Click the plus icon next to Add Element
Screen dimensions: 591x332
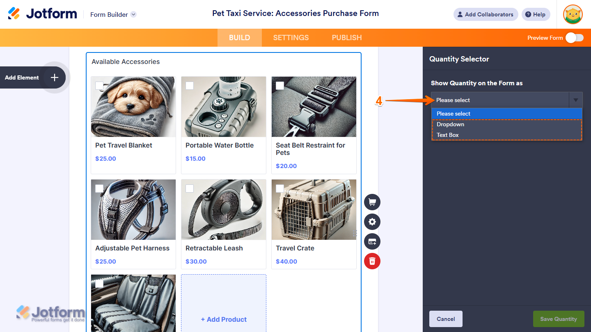[55, 77]
